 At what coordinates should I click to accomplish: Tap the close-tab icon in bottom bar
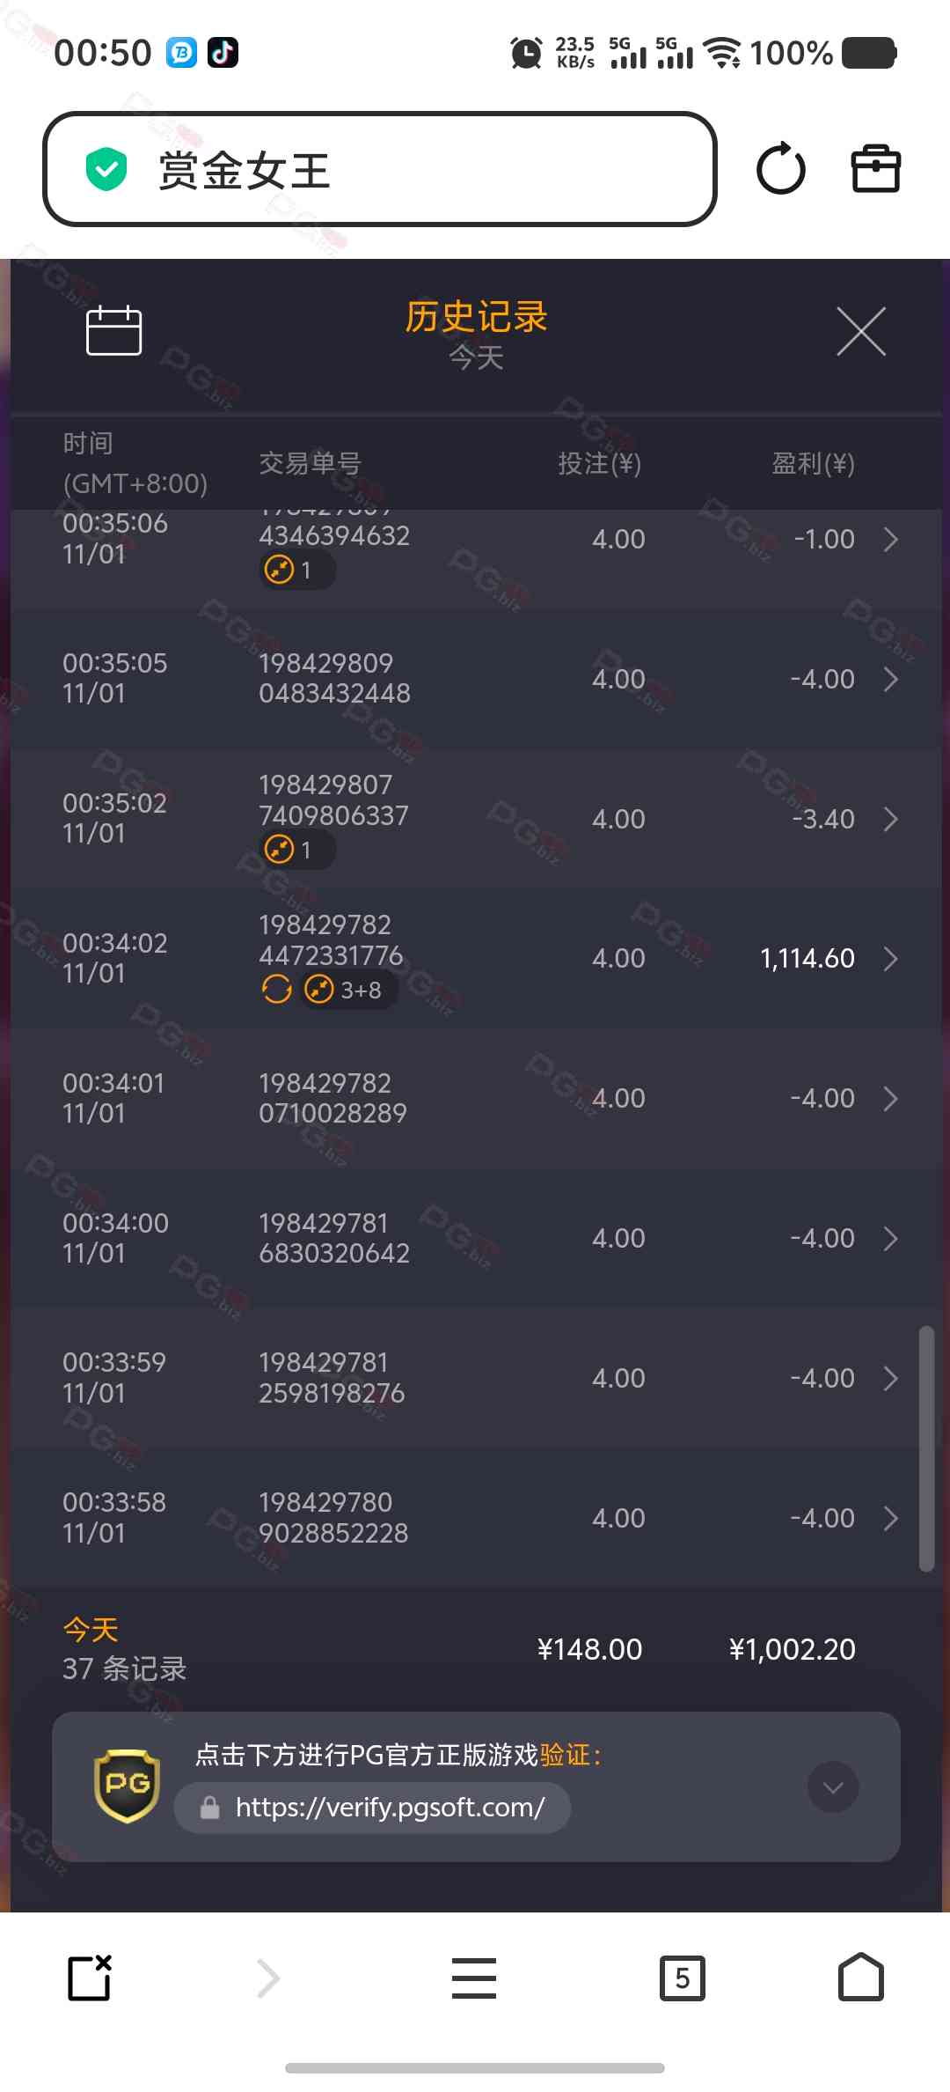point(90,1978)
